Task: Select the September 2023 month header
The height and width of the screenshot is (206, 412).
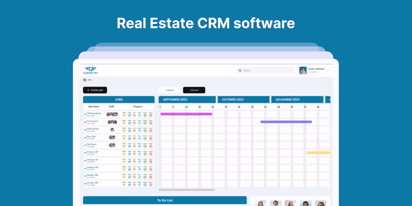Action: click(x=187, y=100)
